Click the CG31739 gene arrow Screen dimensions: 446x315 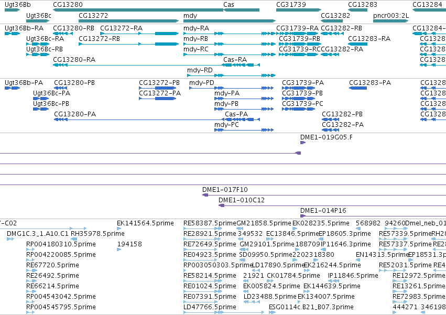click(299, 10)
